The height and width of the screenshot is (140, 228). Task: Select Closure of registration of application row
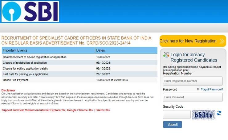click(79, 63)
